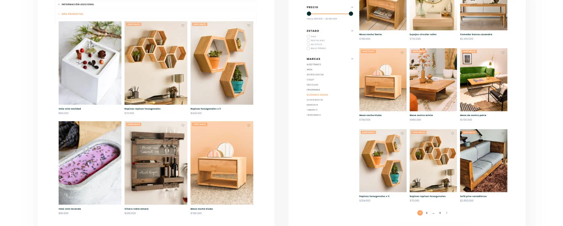Add Vela vela navidad to wishlist
The height and width of the screenshot is (226, 563).
coord(117,25)
